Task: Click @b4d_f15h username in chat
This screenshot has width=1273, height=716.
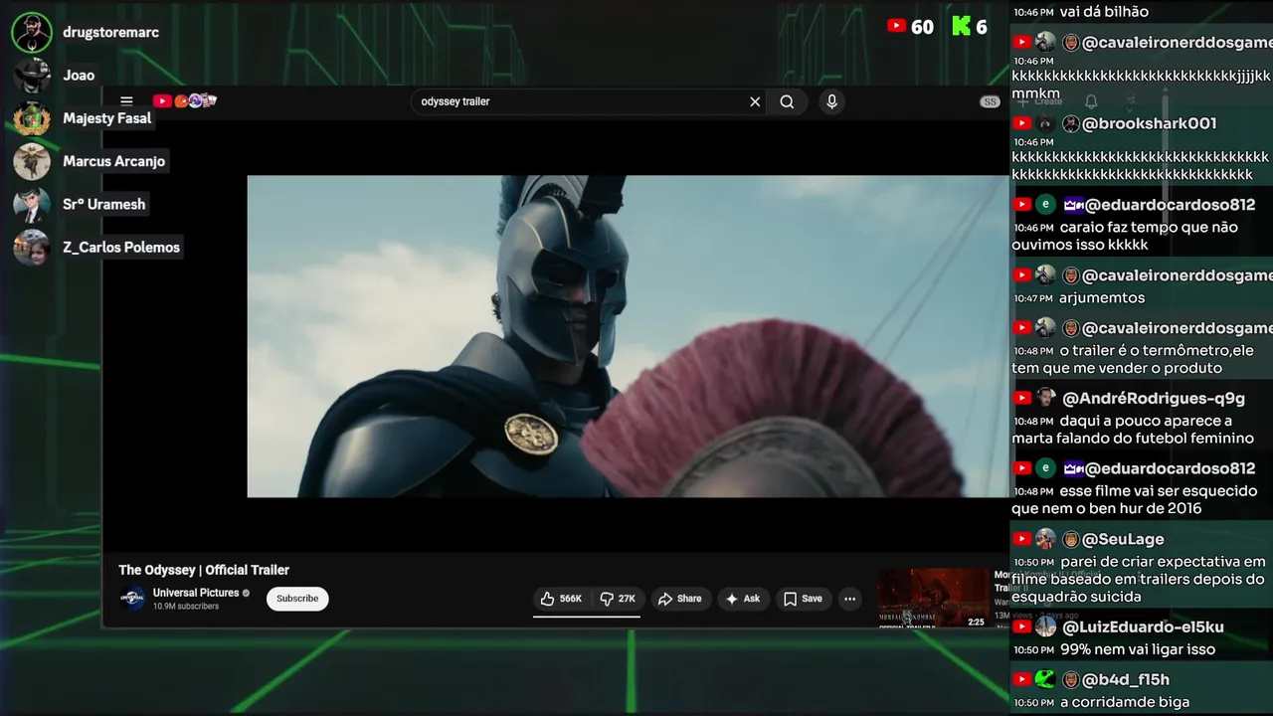Action: 1126,679
